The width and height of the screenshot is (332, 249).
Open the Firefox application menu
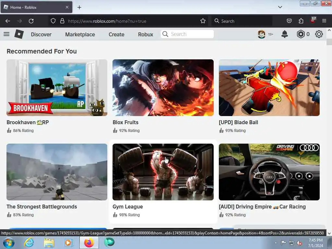[x=324, y=21]
